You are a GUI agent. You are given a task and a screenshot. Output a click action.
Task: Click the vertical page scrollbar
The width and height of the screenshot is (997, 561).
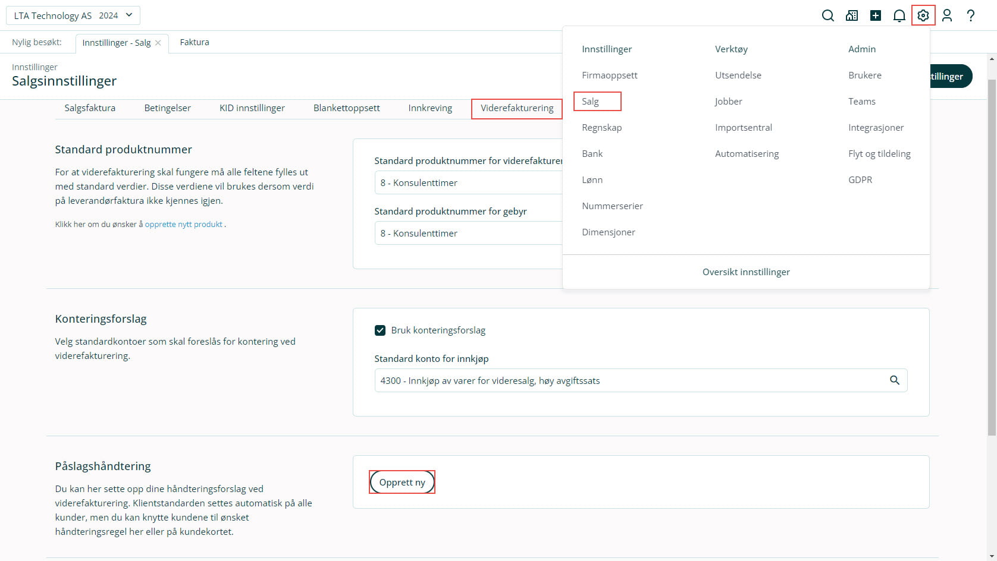click(x=992, y=256)
